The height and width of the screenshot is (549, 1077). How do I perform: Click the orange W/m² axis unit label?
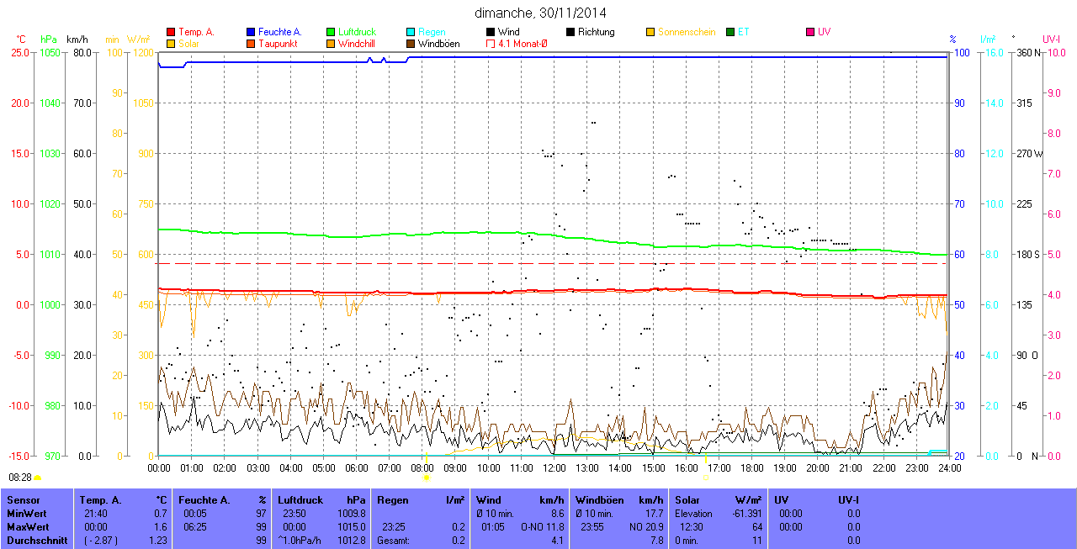[139, 39]
